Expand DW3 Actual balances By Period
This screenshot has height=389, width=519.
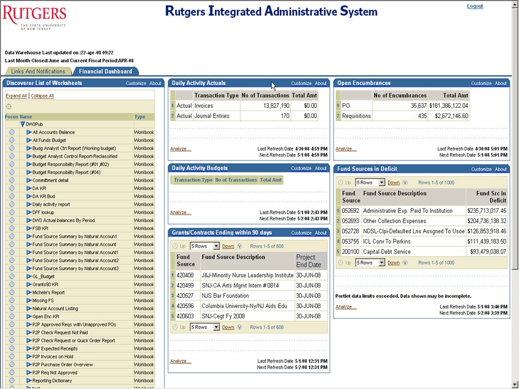click(x=29, y=220)
